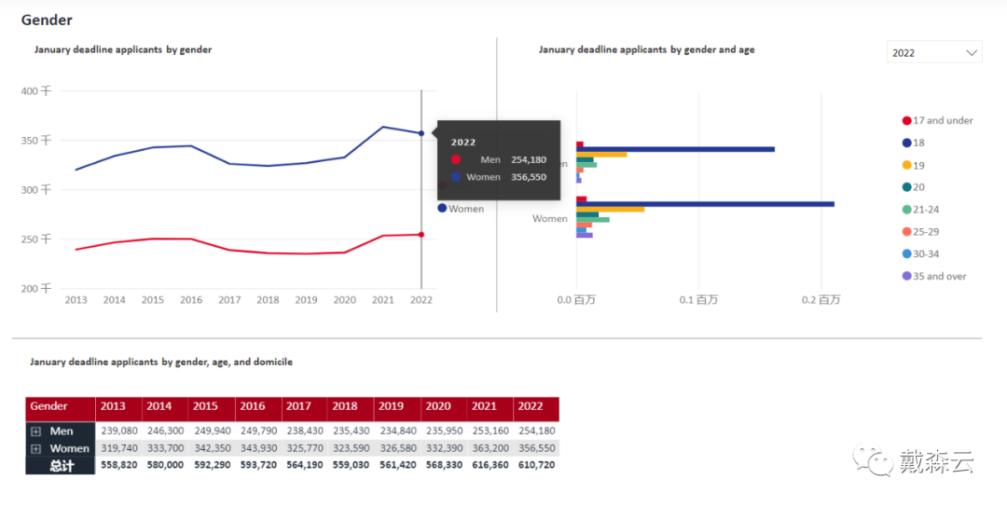This screenshot has height=506, width=1007.
Task: Click the Women legend entry in line chart
Action: 462,209
